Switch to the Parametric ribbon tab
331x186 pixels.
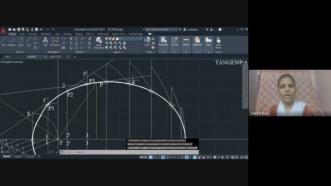46,34
